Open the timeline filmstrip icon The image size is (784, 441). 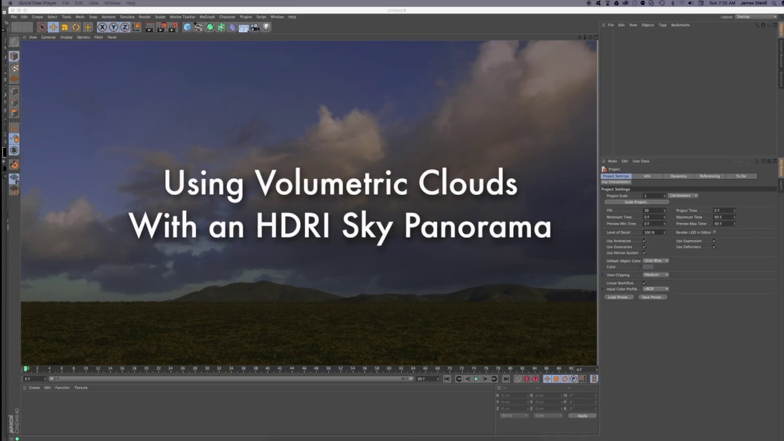[595, 379]
